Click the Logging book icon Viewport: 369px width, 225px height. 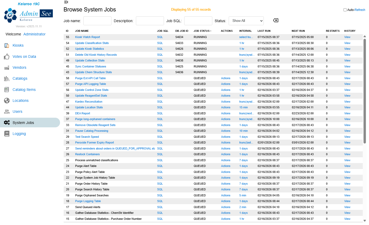pyautogui.click(x=7, y=134)
